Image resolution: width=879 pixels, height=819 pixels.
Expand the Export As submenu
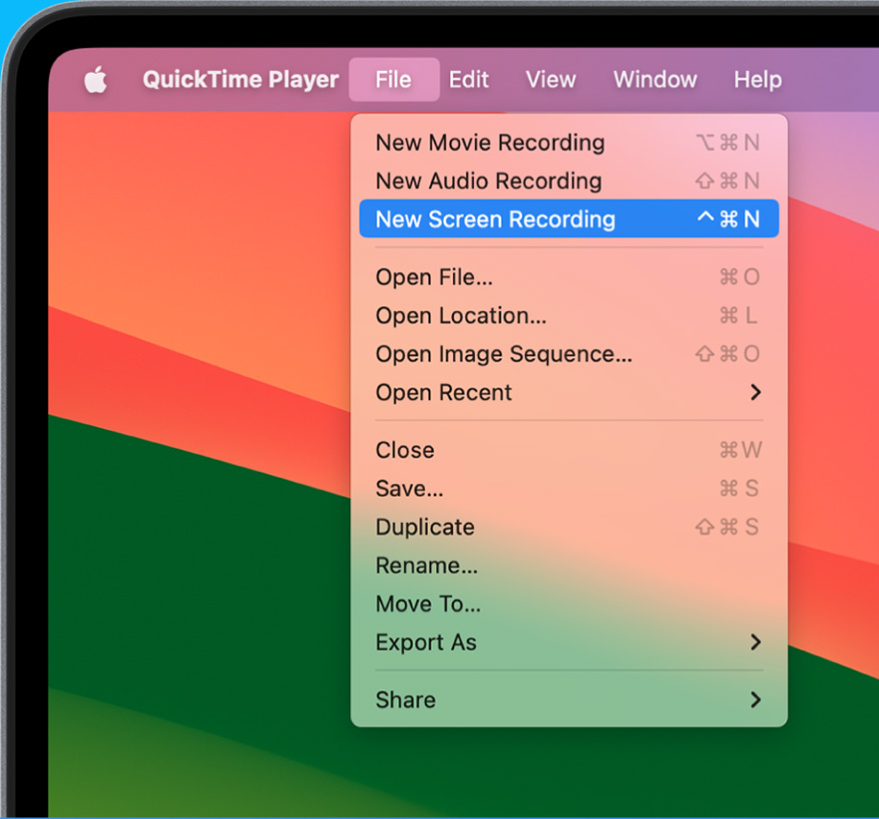point(426,642)
